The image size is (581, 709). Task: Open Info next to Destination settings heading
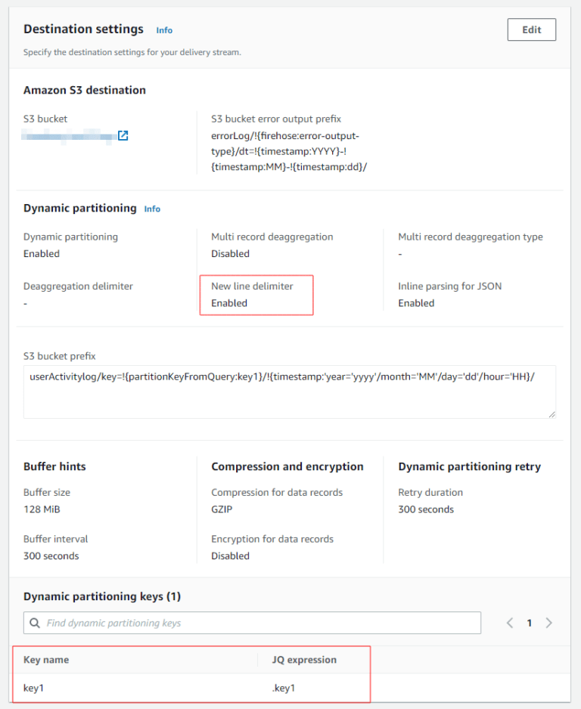(164, 29)
